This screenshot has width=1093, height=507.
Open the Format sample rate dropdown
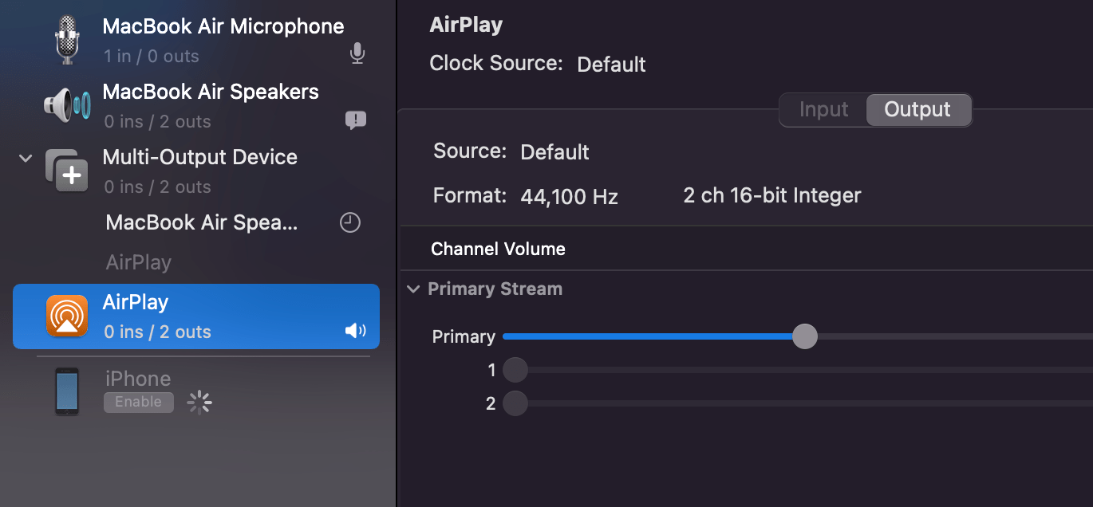568,196
